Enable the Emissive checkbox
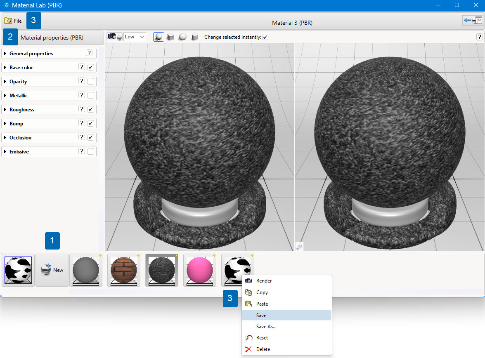This screenshot has height=358, width=485. click(91, 151)
